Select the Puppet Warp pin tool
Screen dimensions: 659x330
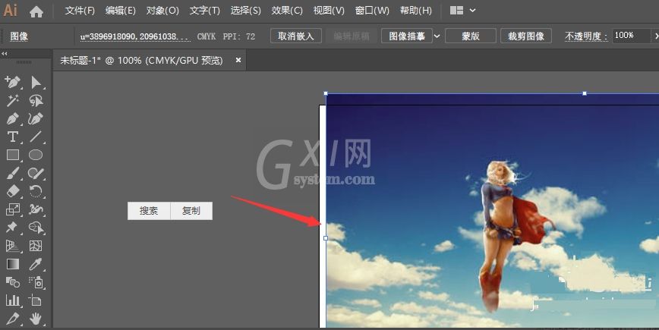tap(13, 228)
